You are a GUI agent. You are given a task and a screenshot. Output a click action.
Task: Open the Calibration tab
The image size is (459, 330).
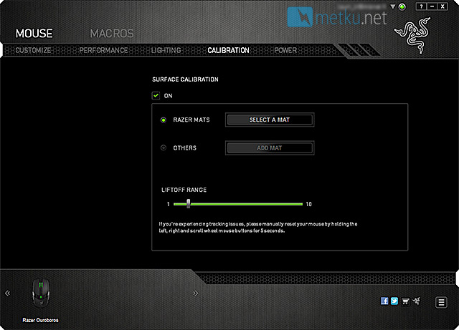[228, 50]
